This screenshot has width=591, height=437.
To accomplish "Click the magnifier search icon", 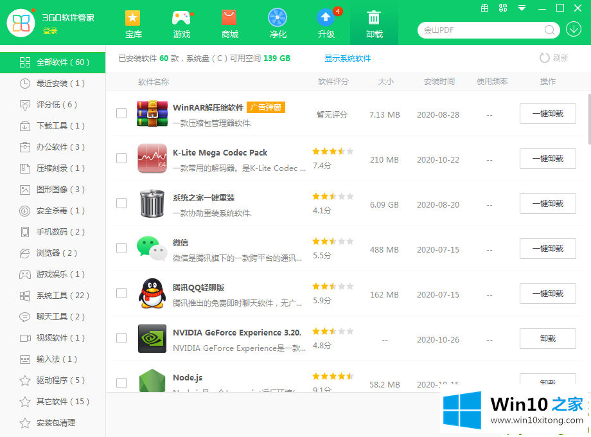I will point(550,30).
